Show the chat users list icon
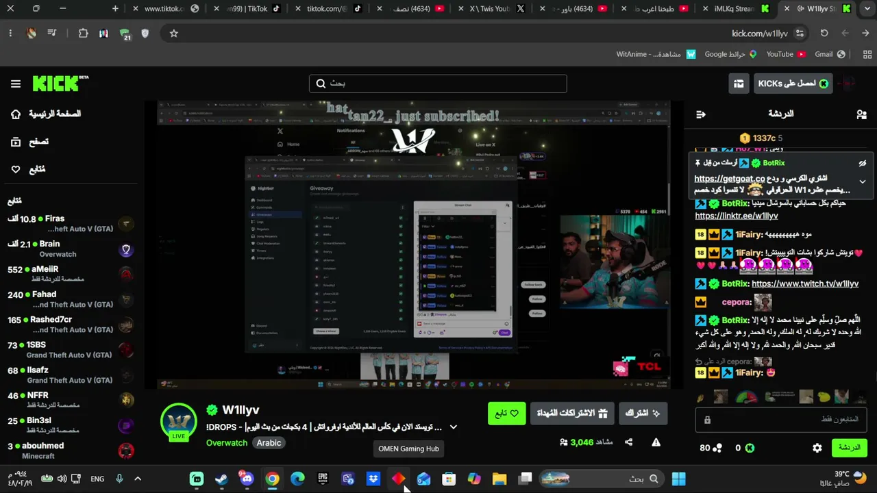This screenshot has height=493, width=877. click(x=861, y=114)
